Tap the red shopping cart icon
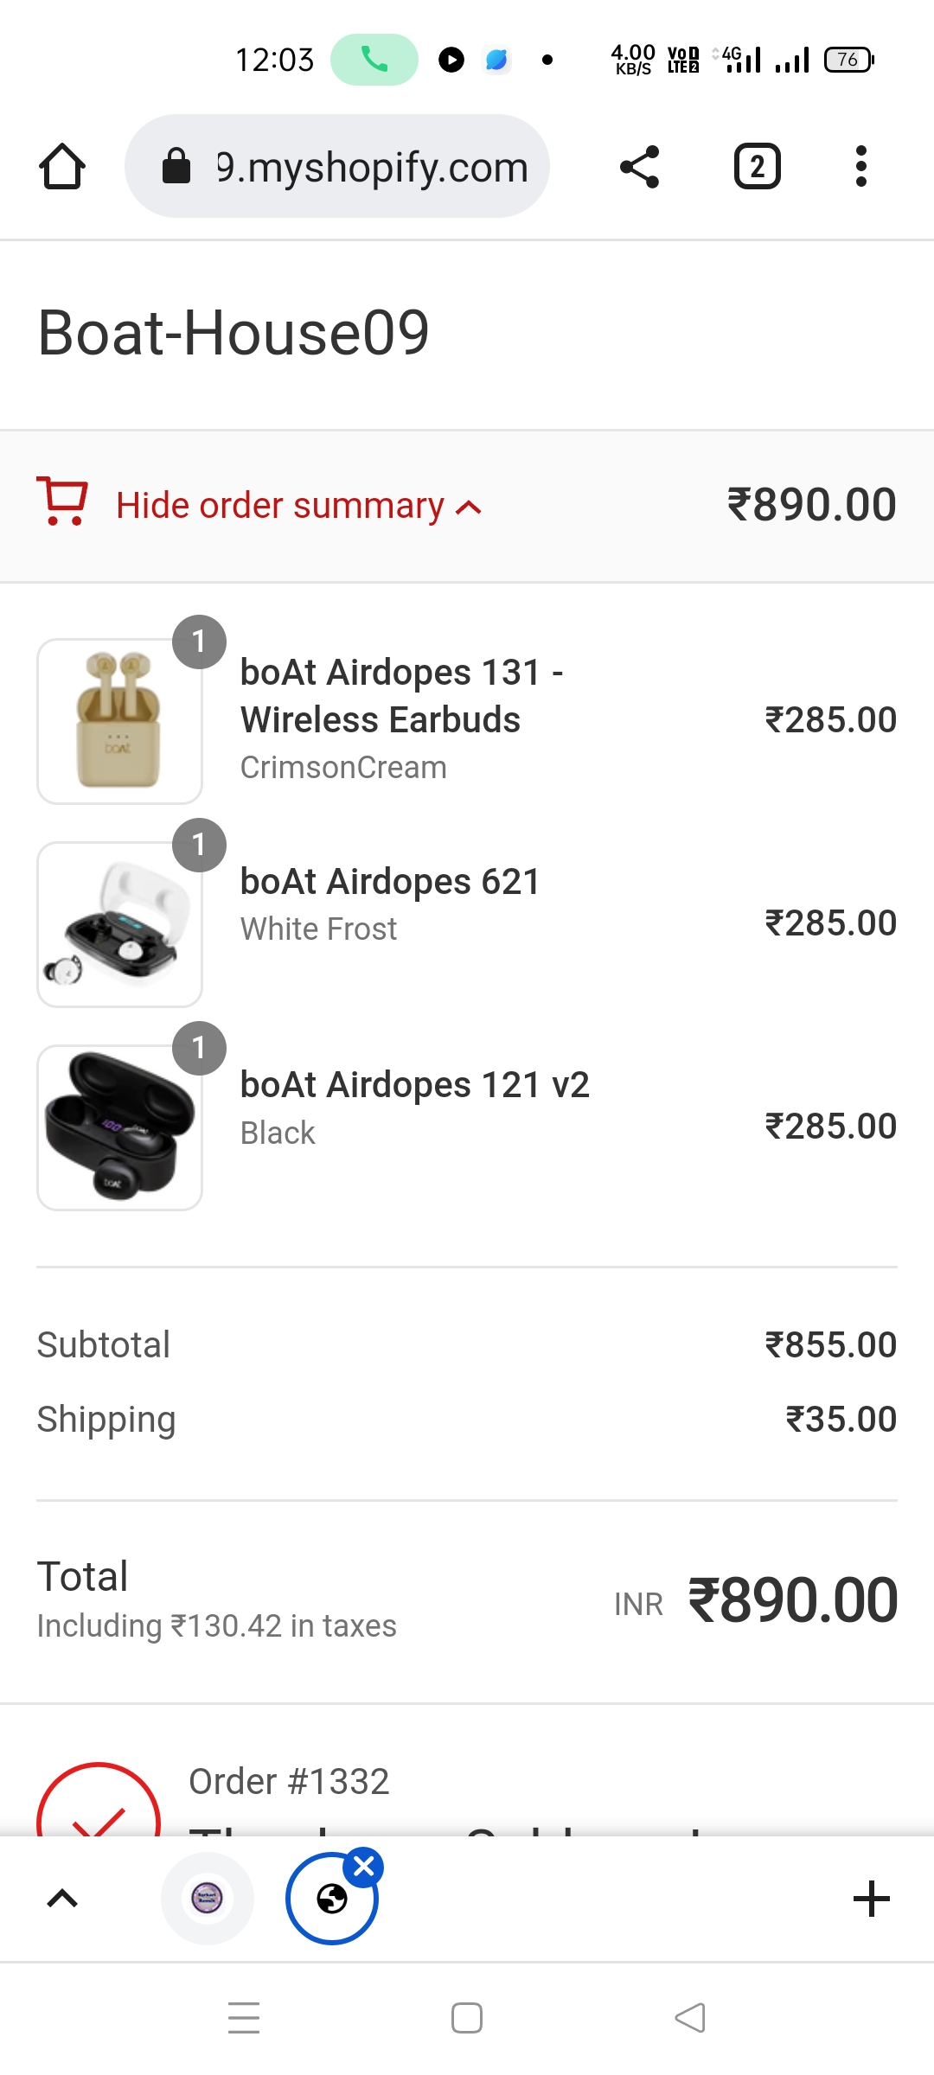 point(62,501)
